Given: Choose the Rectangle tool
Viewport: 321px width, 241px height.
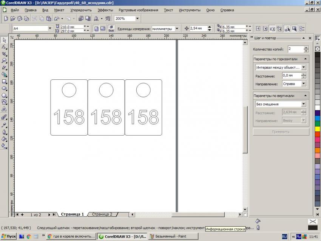Looking at the screenshot, I should coord(5,81).
